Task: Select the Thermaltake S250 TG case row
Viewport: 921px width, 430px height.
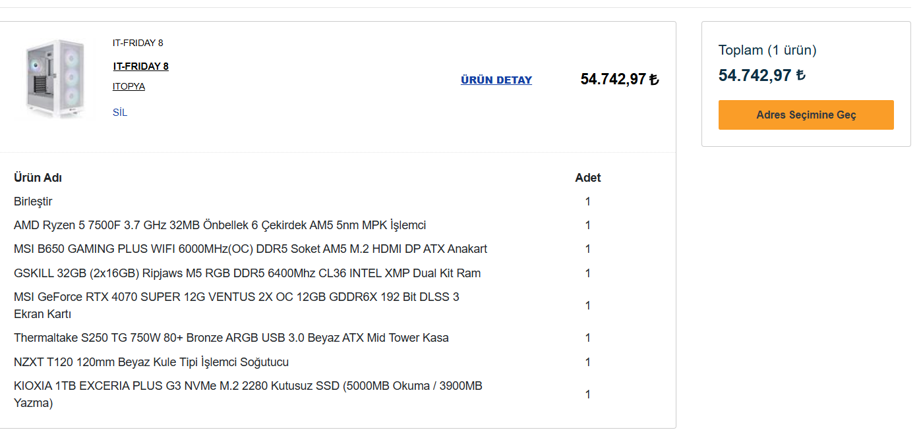Action: 231,338
